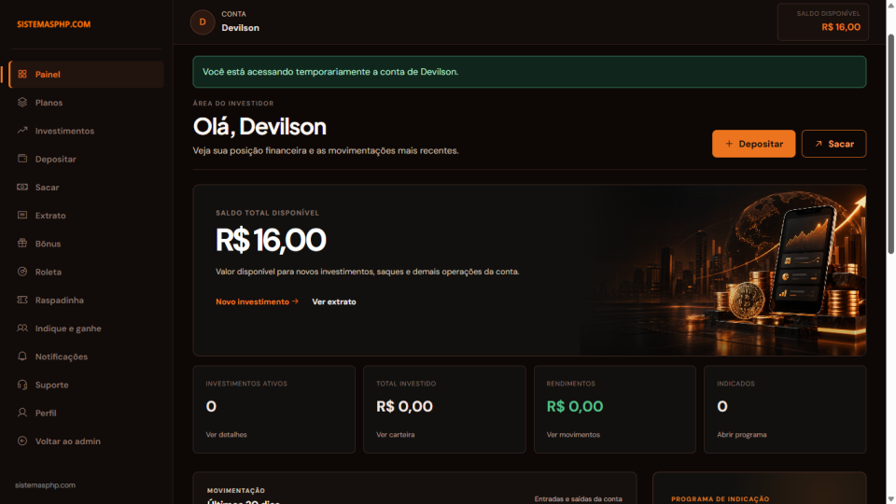Click the Movimentação section title
This screenshot has width=896, height=504.
(236, 491)
